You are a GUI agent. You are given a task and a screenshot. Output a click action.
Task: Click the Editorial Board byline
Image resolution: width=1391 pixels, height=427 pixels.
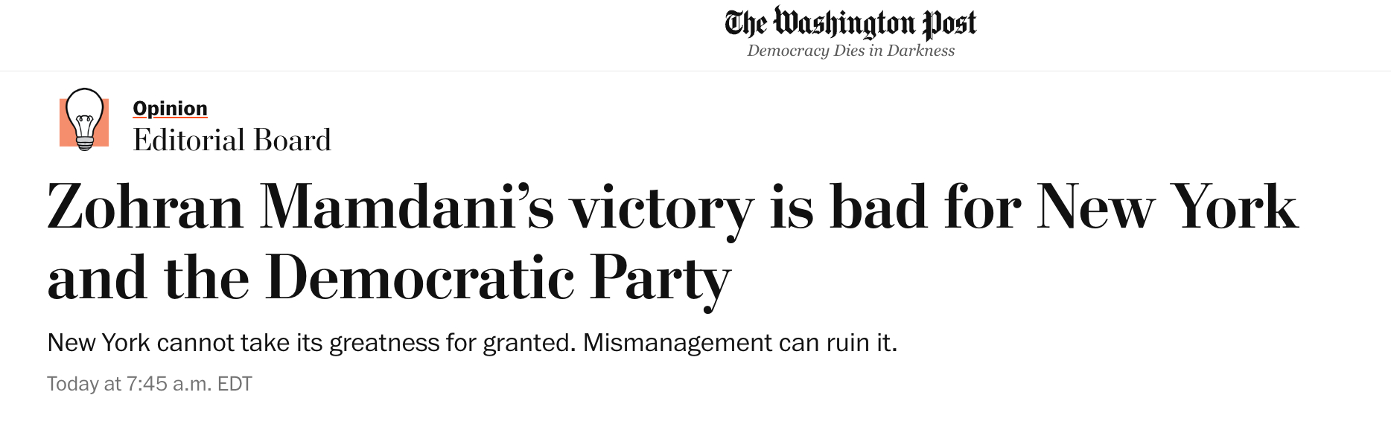click(232, 141)
